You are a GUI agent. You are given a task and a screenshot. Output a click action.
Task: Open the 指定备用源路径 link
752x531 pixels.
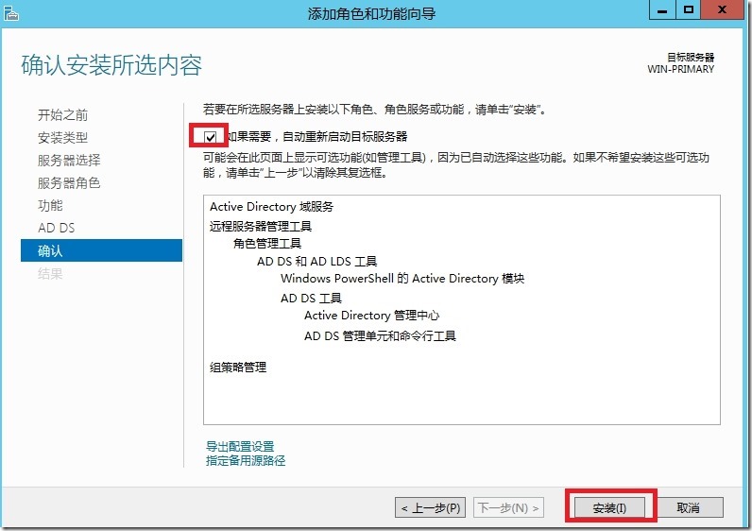[x=246, y=461]
